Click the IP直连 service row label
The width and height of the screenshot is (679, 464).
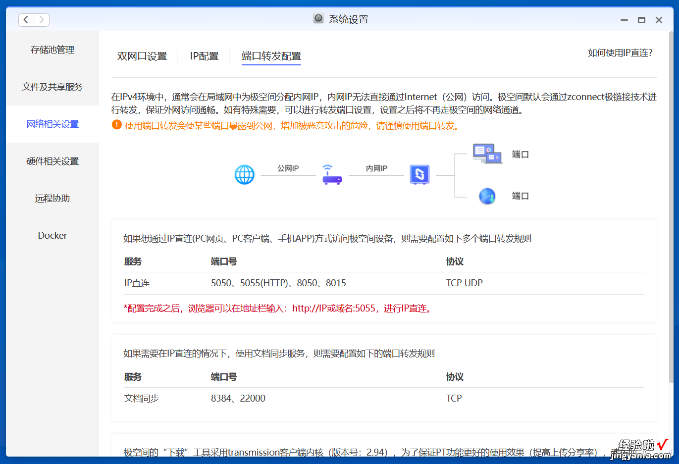pos(137,283)
